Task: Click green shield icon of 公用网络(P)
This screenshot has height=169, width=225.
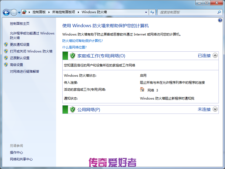Action: click(x=73, y=110)
